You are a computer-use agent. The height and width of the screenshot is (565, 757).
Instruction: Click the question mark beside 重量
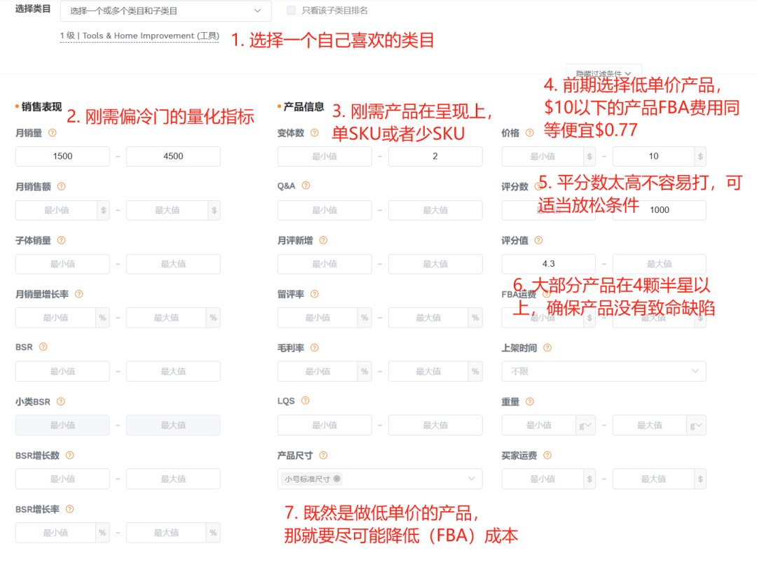coord(531,402)
